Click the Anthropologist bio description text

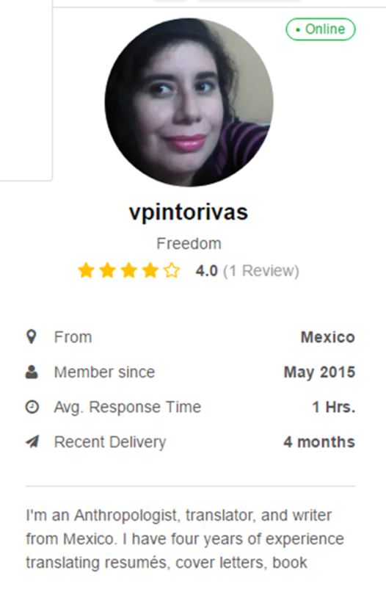(x=185, y=539)
